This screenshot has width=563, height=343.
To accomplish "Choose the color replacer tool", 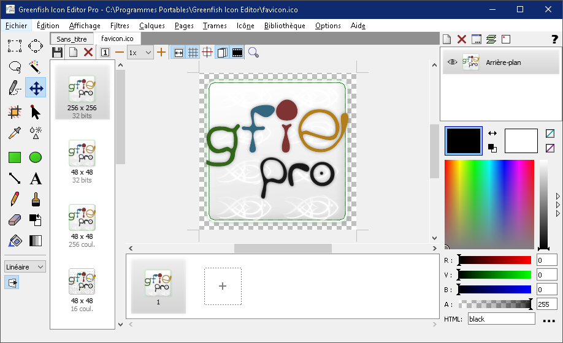I will (x=36, y=220).
